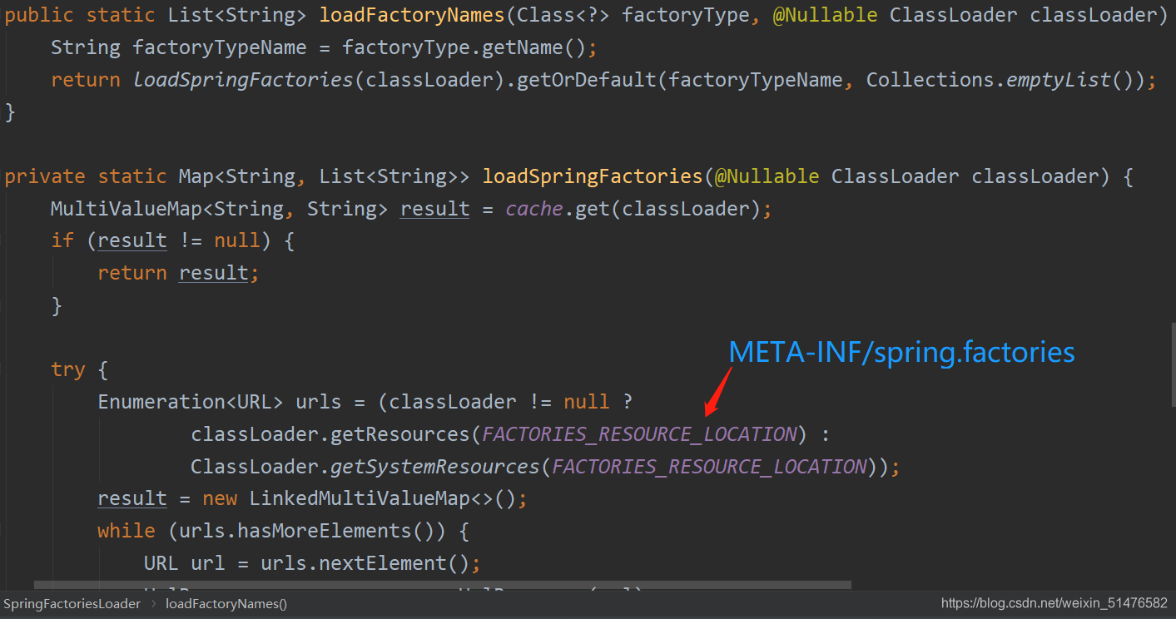Select loadFactoryNames() in the breadcrumb bar
The image size is (1176, 619).
click(226, 604)
